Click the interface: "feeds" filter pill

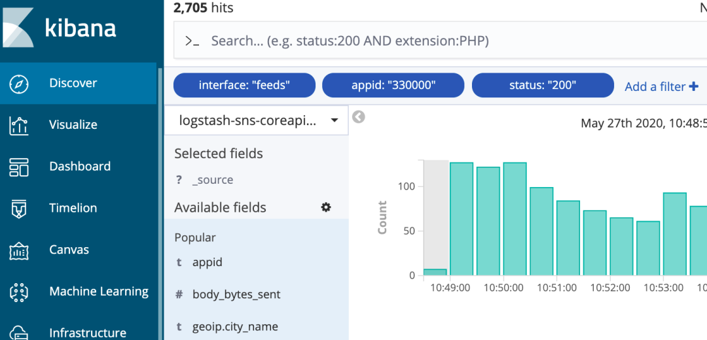click(244, 85)
